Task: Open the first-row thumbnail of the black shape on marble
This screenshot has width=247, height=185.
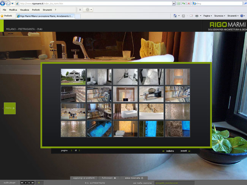Action: pyautogui.click(x=151, y=77)
